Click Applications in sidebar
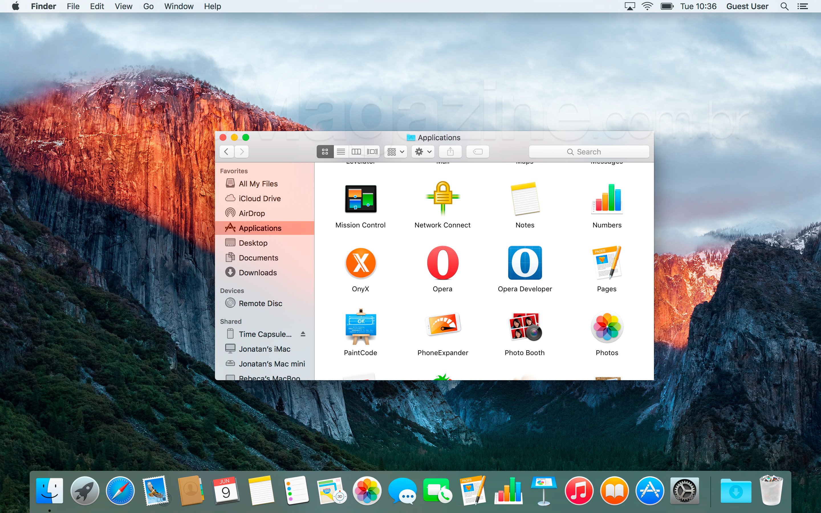Image resolution: width=821 pixels, height=513 pixels. [x=260, y=227]
